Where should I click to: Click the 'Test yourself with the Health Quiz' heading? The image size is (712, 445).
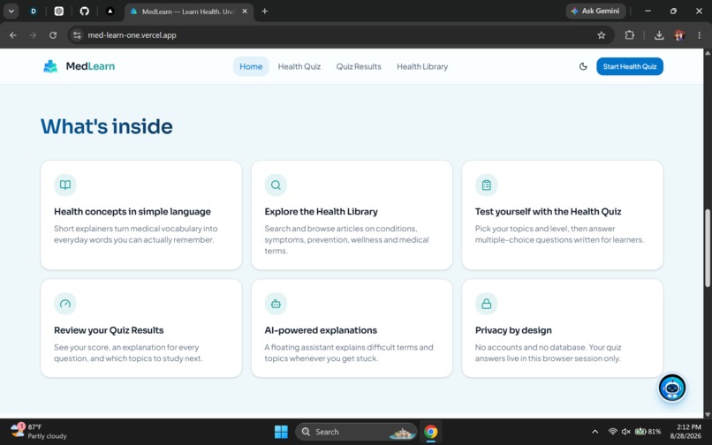click(548, 212)
